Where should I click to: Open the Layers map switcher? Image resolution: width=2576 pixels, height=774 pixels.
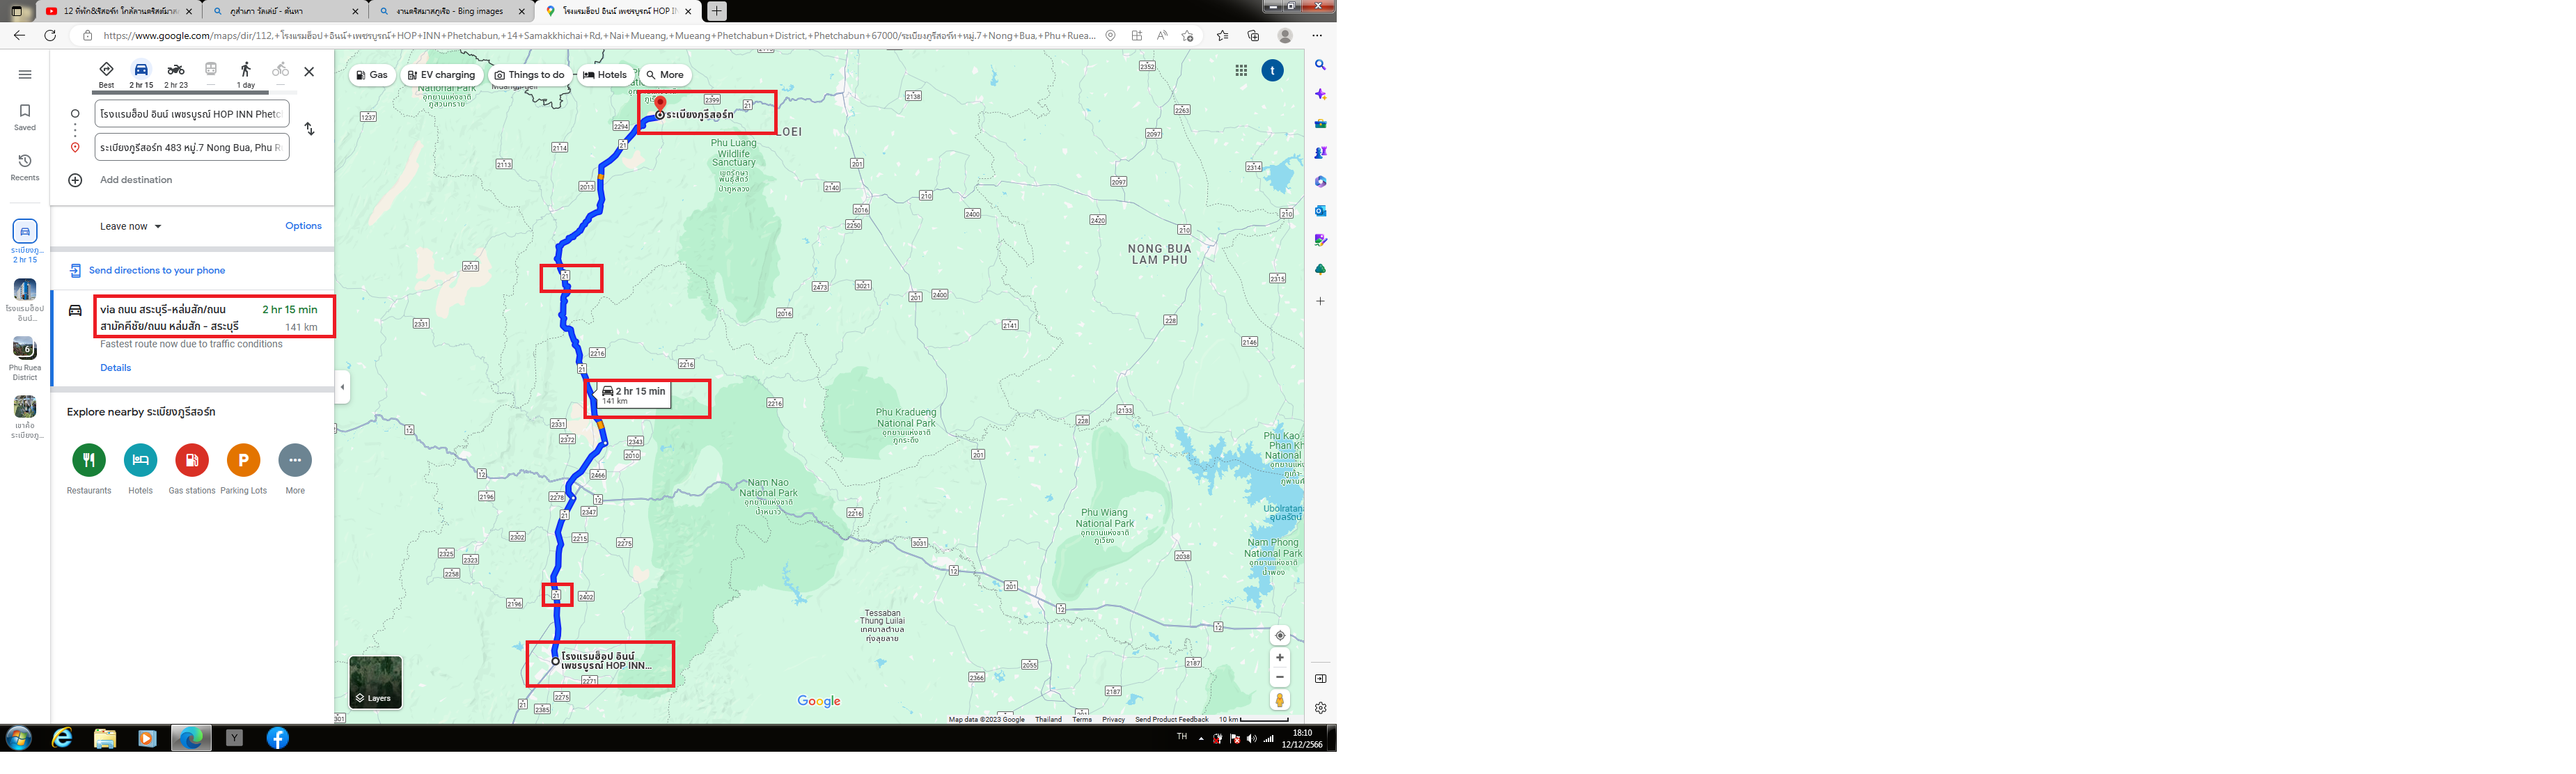pyautogui.click(x=375, y=682)
